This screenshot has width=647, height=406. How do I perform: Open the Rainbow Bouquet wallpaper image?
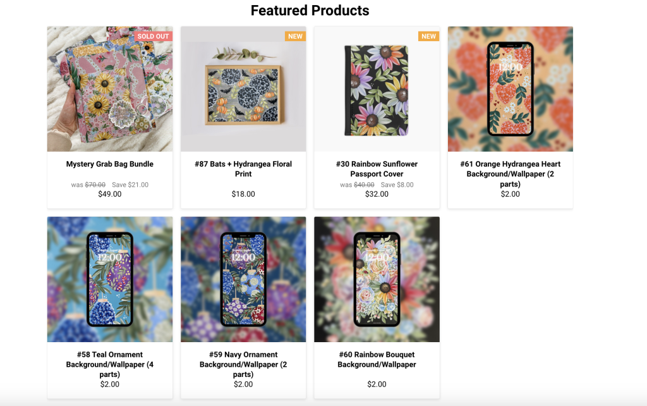click(x=377, y=280)
